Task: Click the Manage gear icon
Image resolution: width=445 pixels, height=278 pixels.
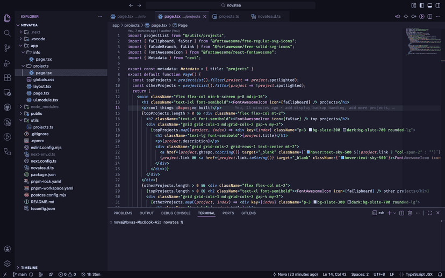Action: 7,264
